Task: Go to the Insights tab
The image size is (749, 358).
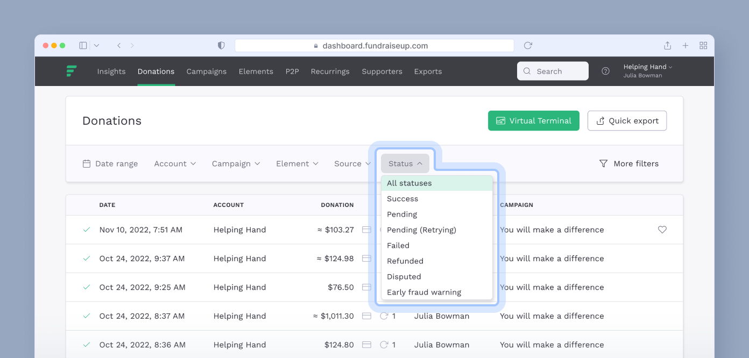Action: (111, 71)
